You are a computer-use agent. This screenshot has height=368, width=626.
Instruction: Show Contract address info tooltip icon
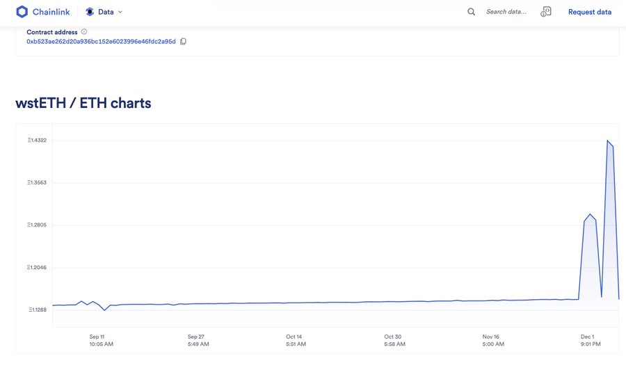[84, 32]
